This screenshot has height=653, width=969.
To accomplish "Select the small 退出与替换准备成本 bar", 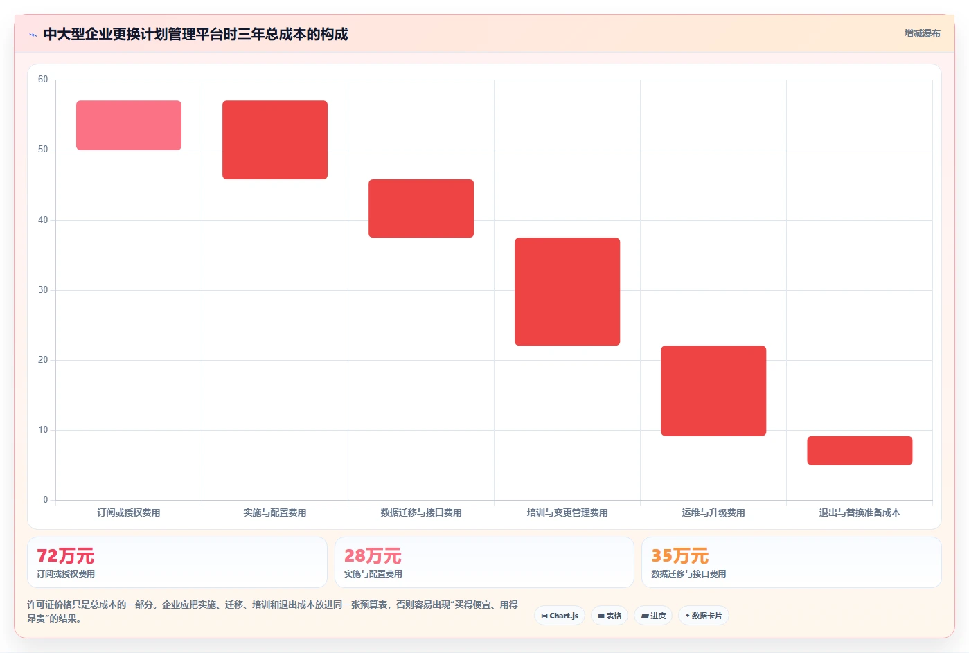I will 860,450.
